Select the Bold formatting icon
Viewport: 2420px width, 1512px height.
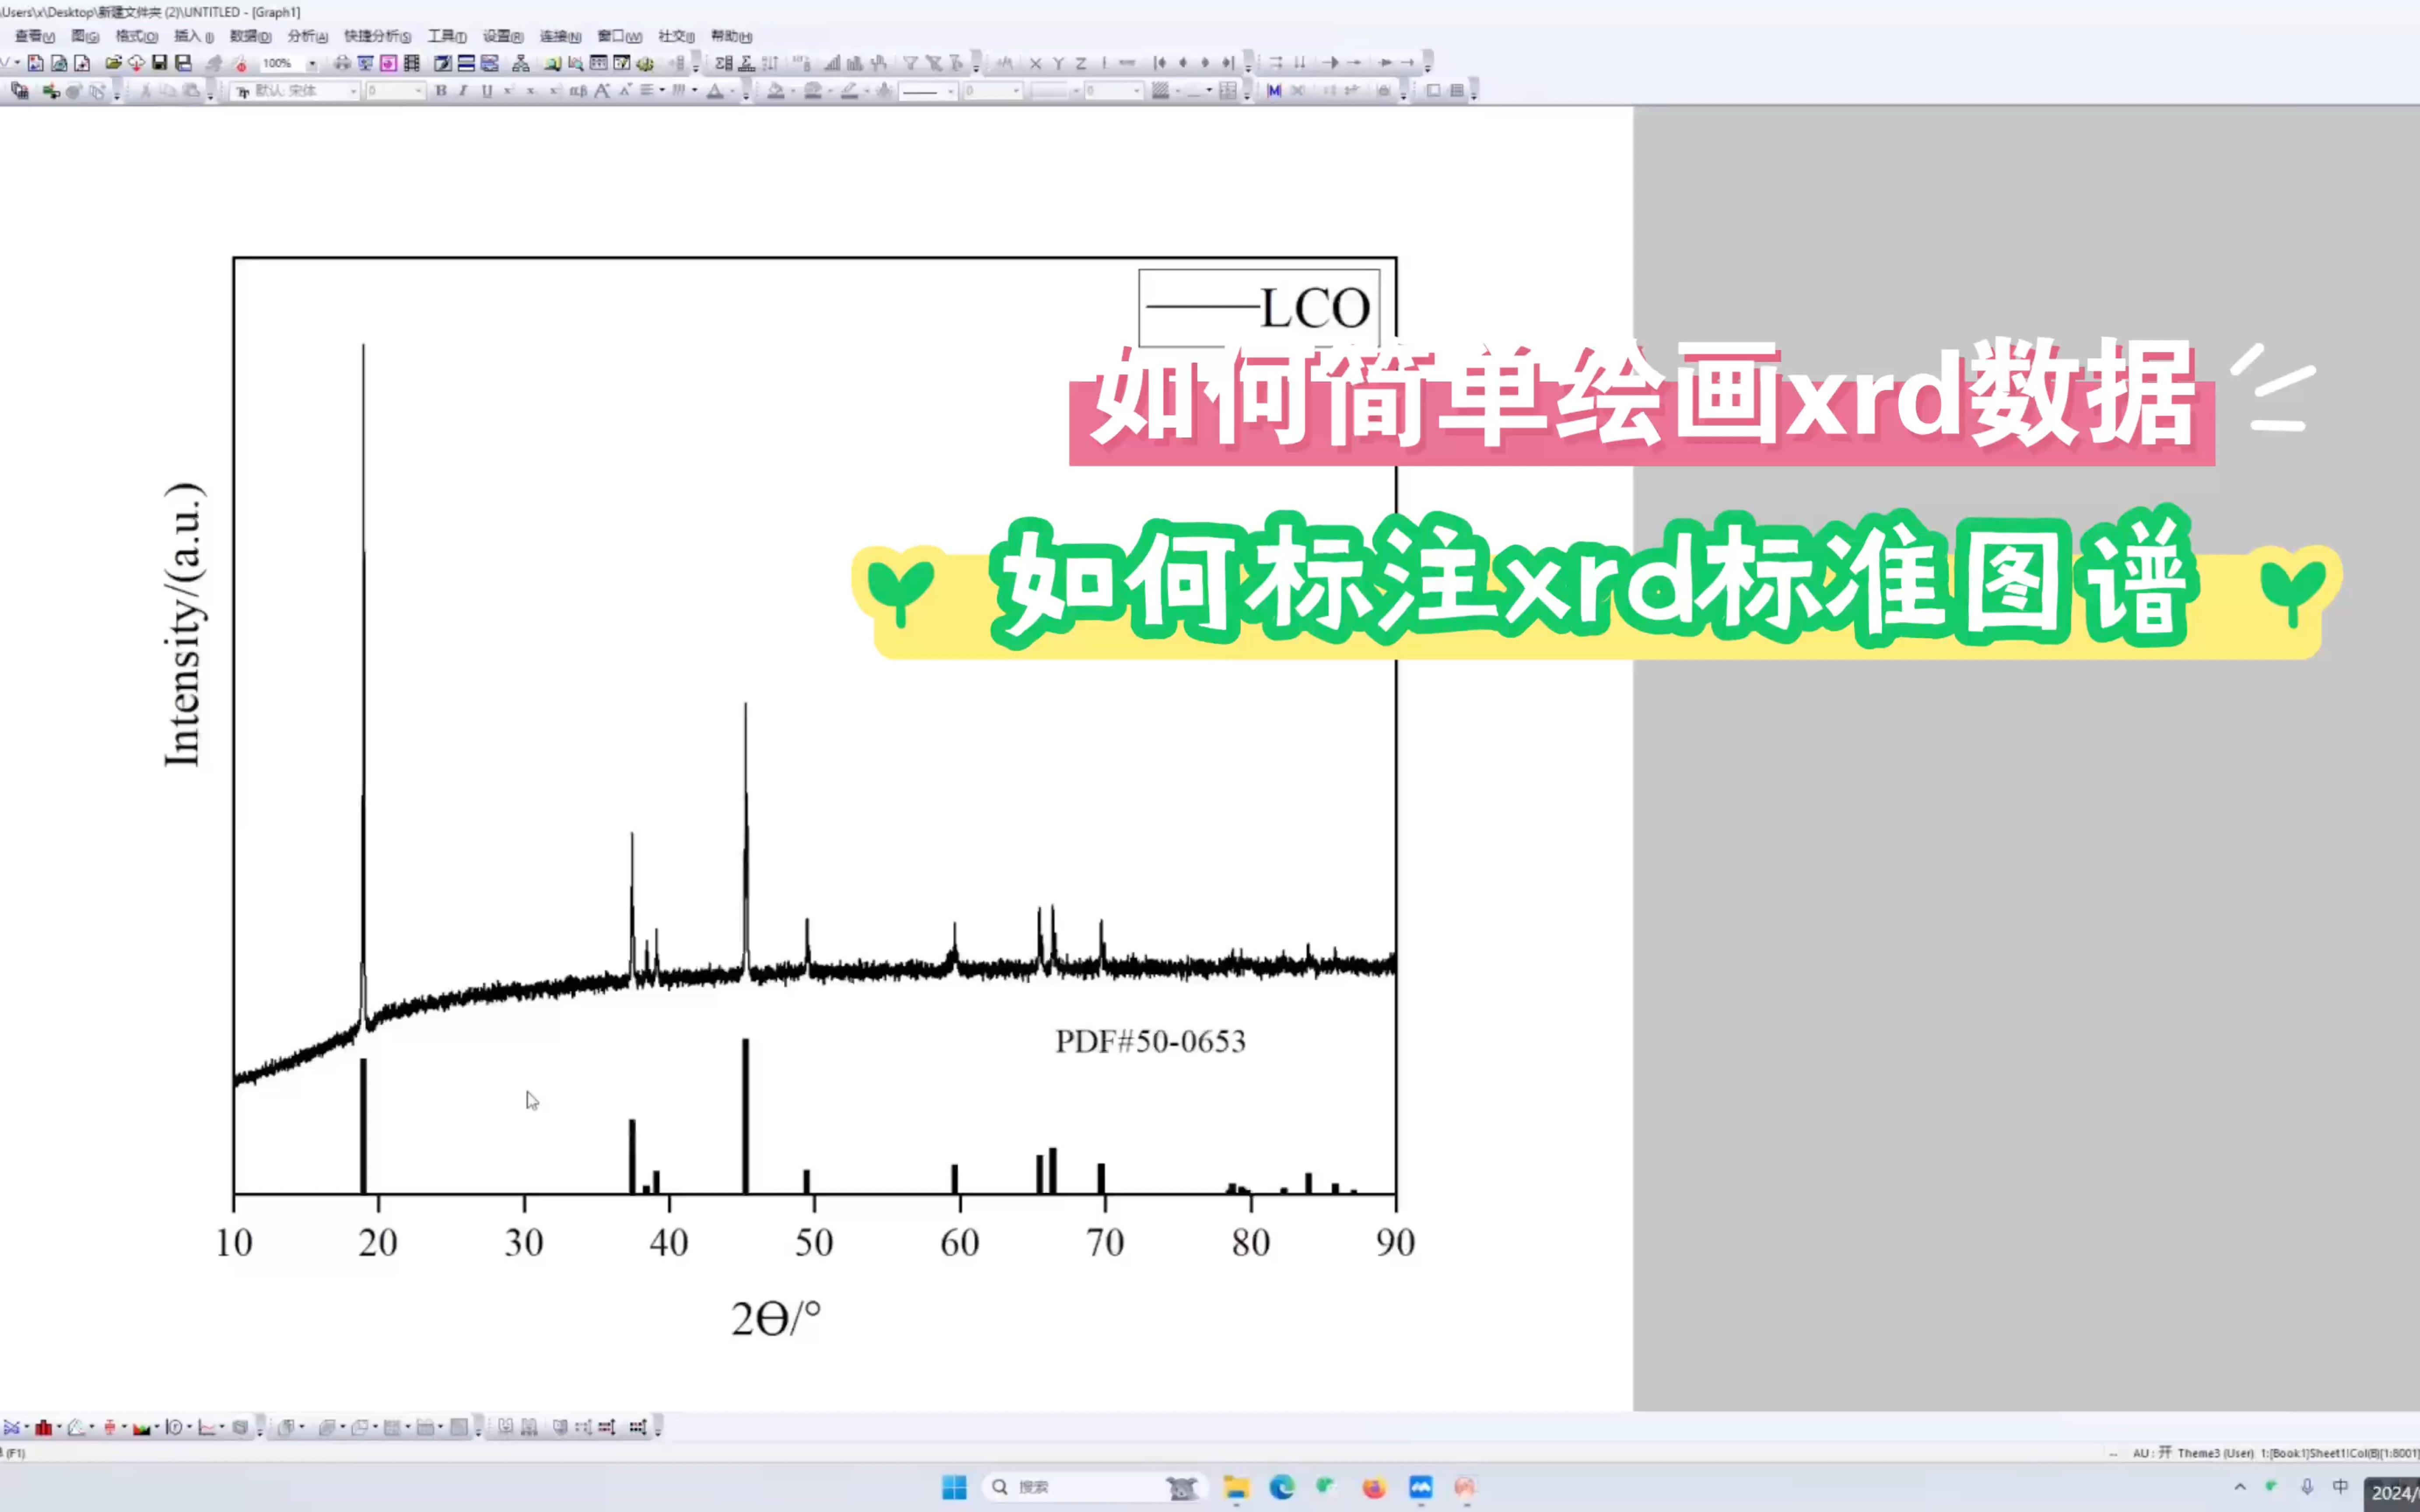tap(442, 90)
